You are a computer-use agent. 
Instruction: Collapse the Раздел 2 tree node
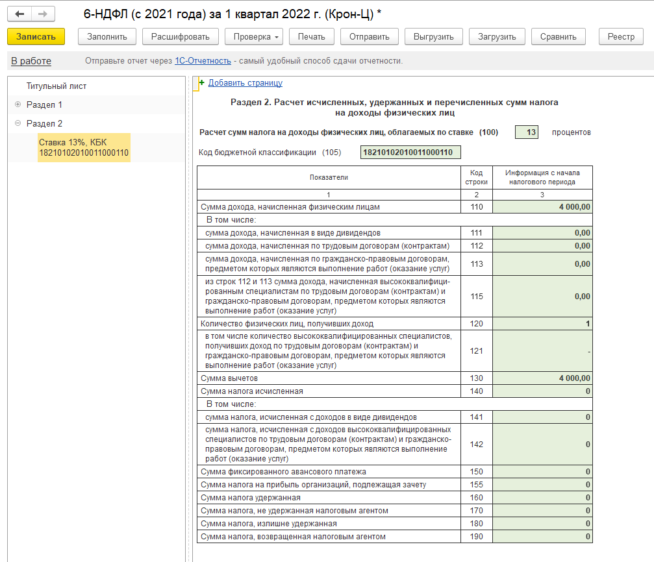(18, 123)
